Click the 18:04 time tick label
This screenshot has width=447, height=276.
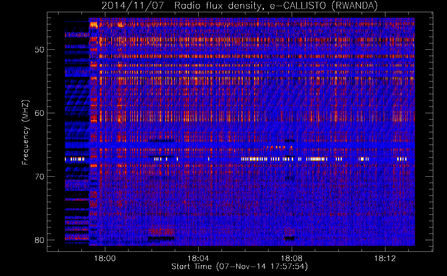198,259
